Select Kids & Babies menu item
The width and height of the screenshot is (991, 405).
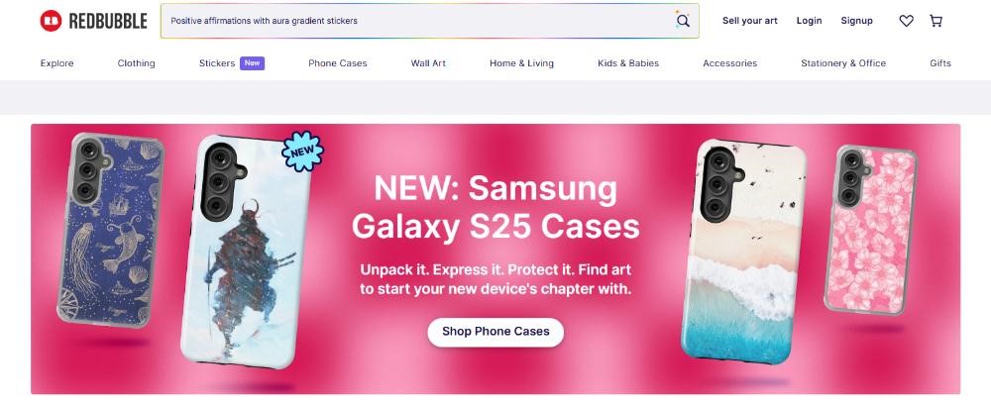(628, 63)
